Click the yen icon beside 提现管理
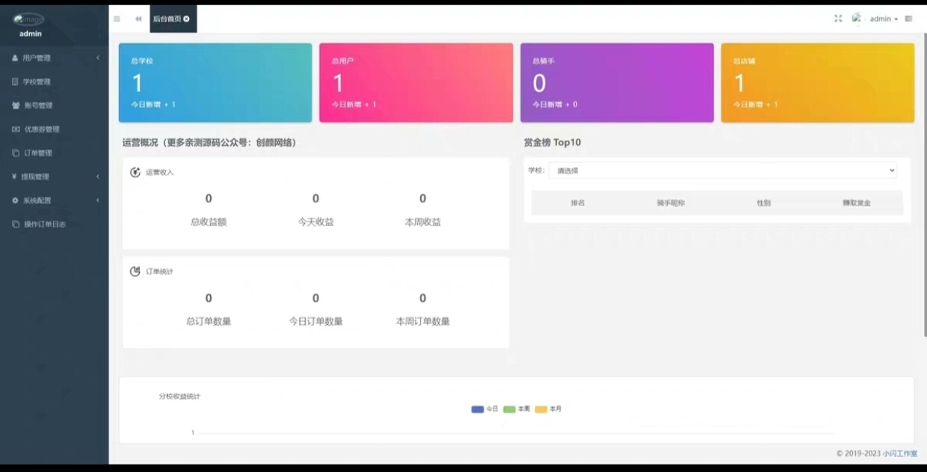Viewport: 927px width, 472px height. pos(15,176)
